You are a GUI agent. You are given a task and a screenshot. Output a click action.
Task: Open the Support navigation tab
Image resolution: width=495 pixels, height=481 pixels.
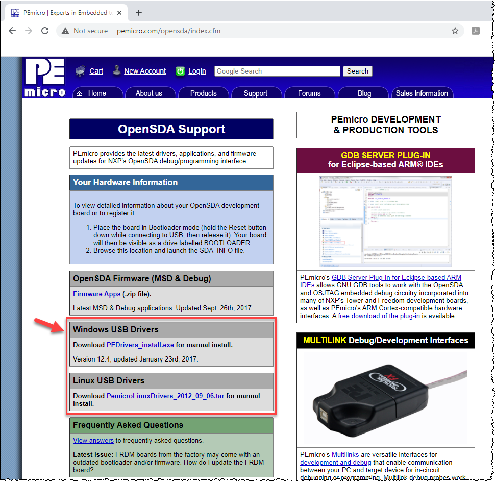pos(256,92)
